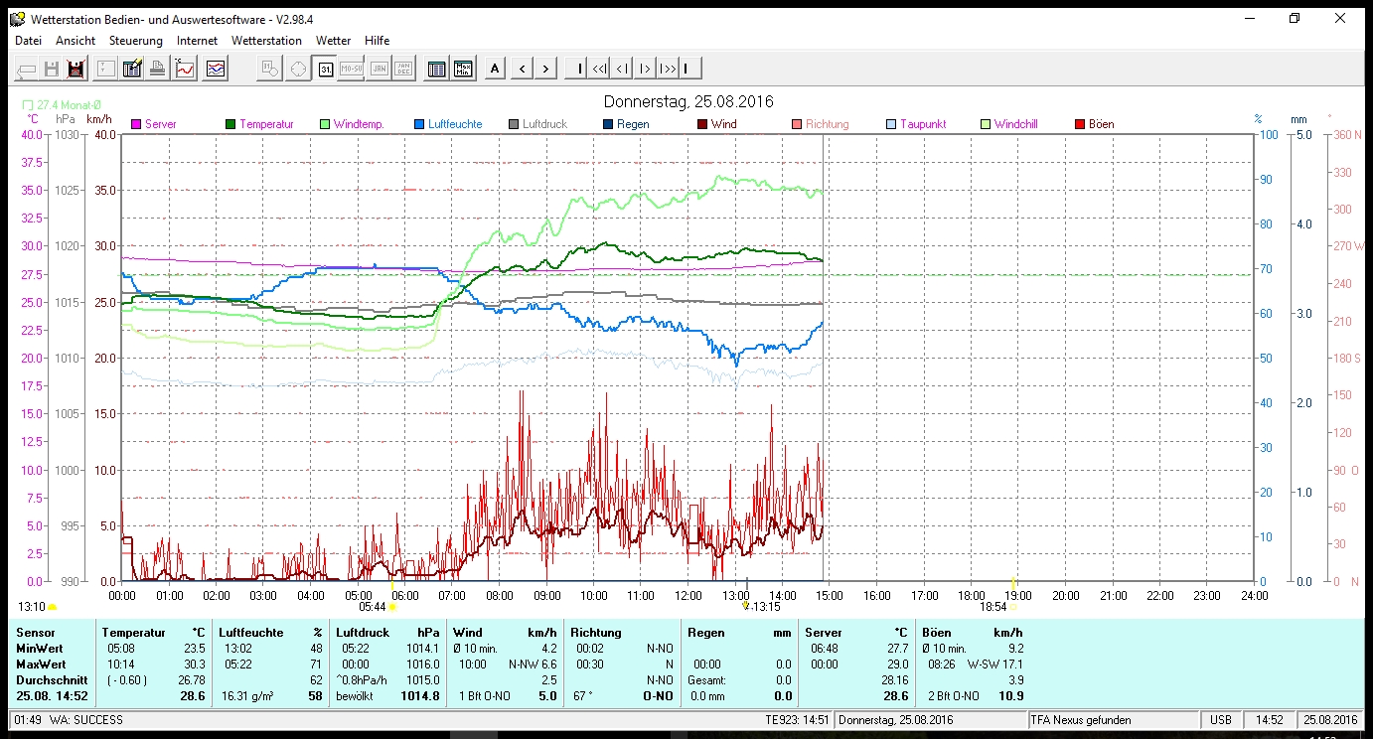Screen dimensions: 1373x739
Task: Open the multi-line wave chart icon
Action: click(x=217, y=69)
